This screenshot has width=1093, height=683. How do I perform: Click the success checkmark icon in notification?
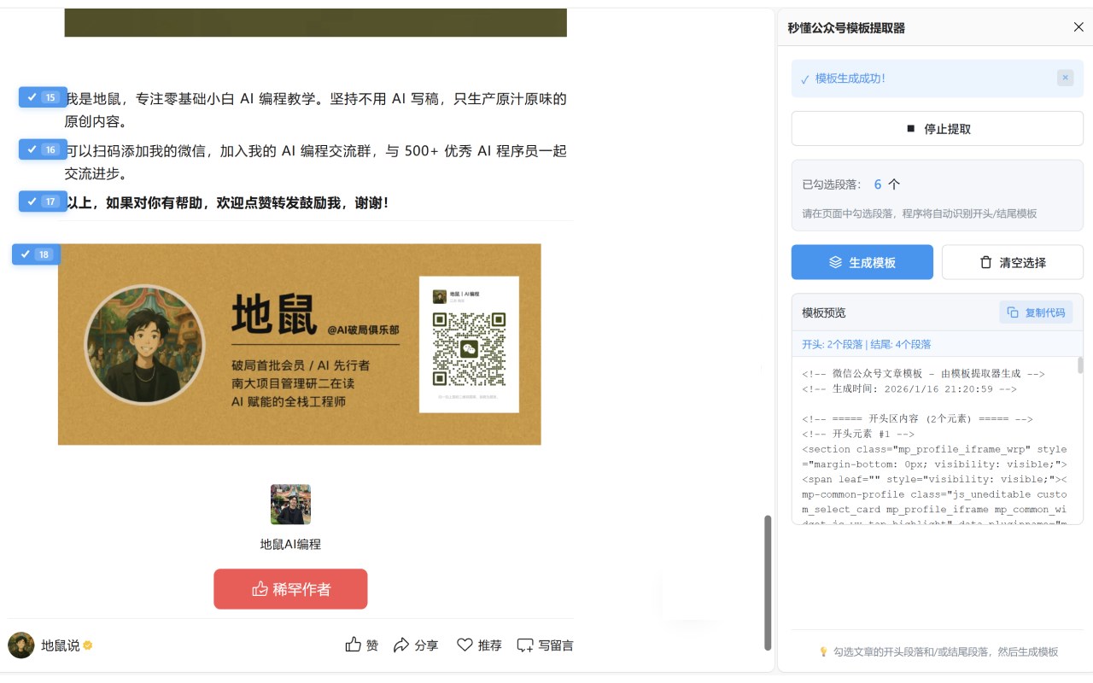point(804,79)
